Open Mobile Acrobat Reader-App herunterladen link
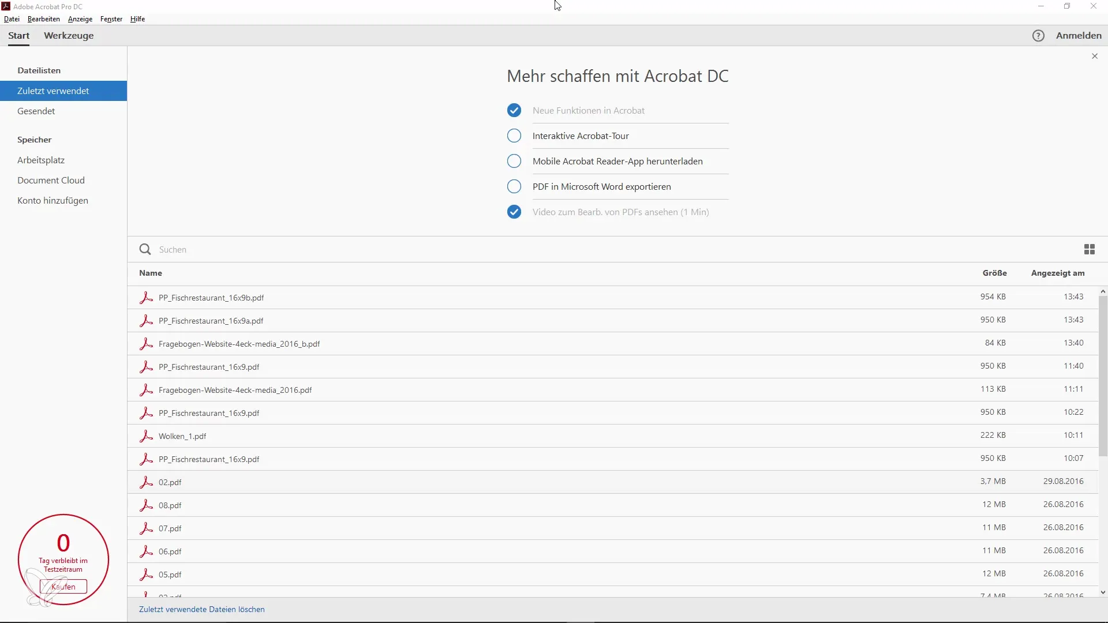This screenshot has width=1108, height=623. pyautogui.click(x=617, y=161)
